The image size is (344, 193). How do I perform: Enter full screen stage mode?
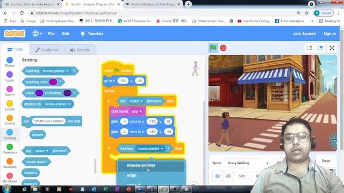332,48
